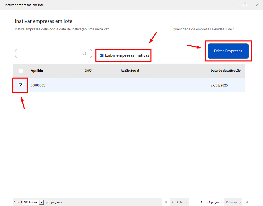Image resolution: width=263 pixels, height=206 pixels.
Task: Close the Inativar empresas em lote window
Action: (x=257, y=5)
